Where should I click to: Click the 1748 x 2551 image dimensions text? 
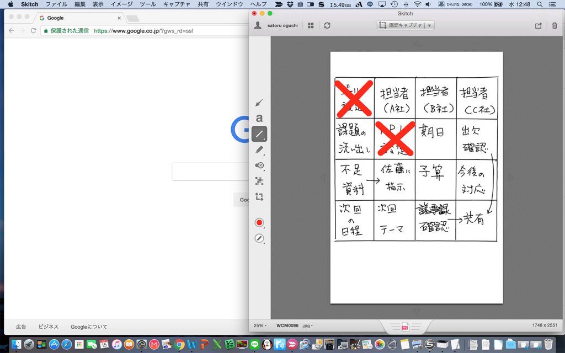click(545, 325)
